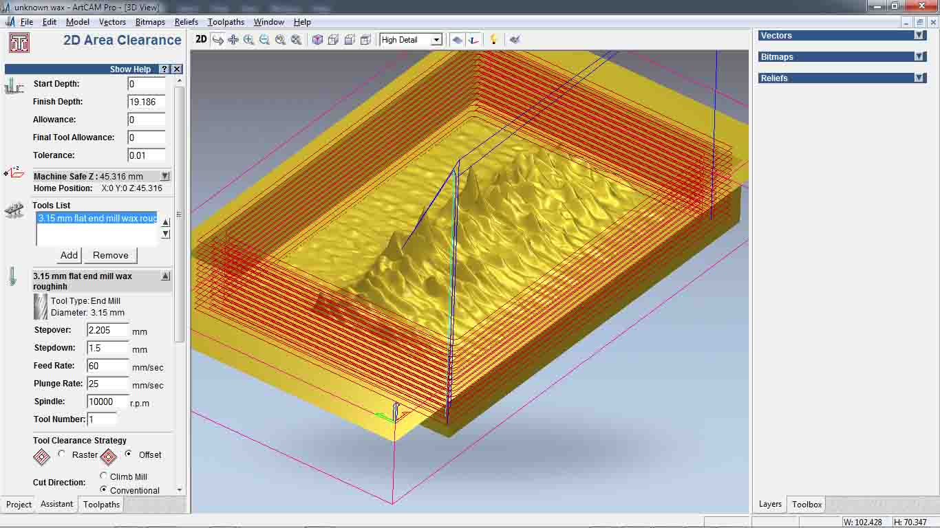Select the pan view tool
Screen dimensions: 940x528
point(233,40)
